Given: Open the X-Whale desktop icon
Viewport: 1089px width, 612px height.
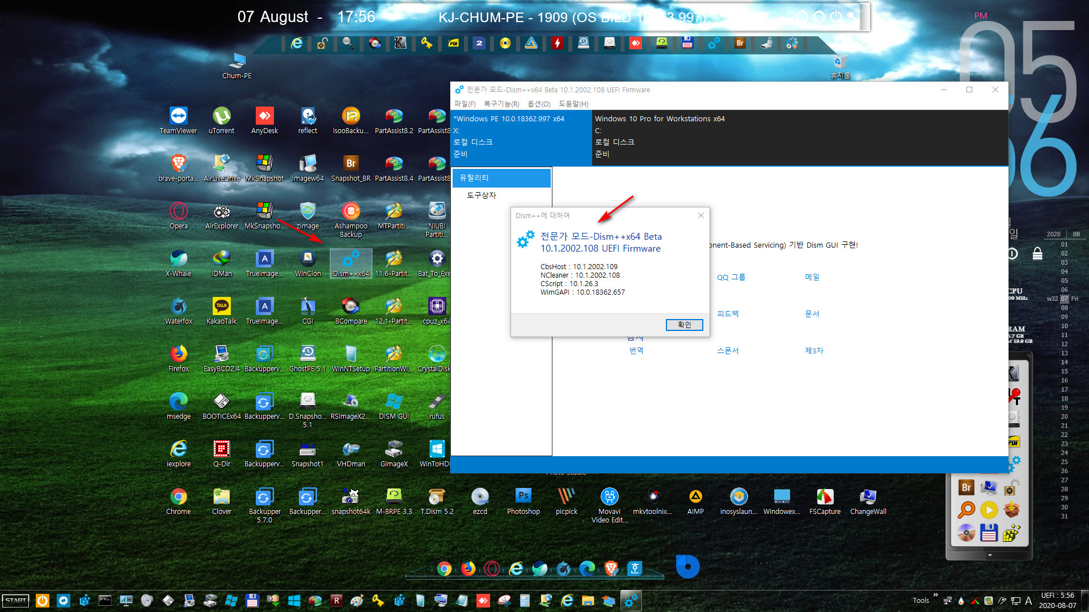Looking at the screenshot, I should (x=178, y=263).
